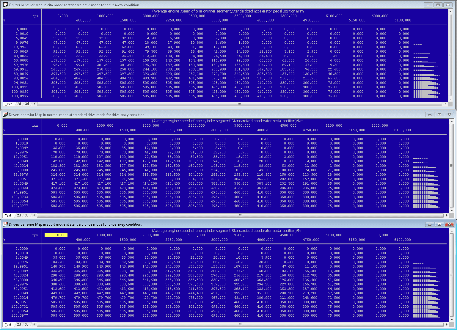Minimize the normal mode map window
This screenshot has height=330, width=457.
coord(430,115)
